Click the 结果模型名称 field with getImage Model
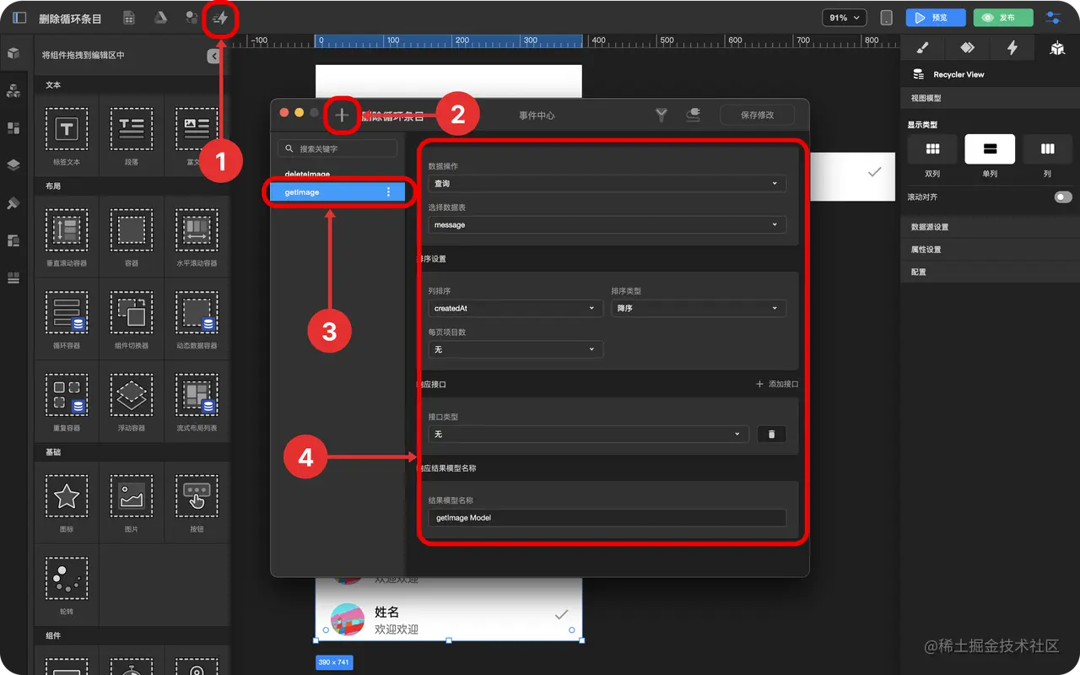This screenshot has height=675, width=1080. [607, 517]
